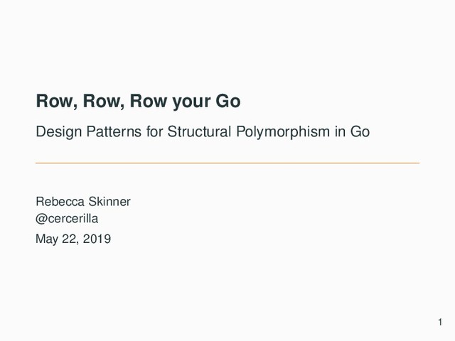455x341 pixels.
Task: Click the first 'Row,' in the title
Action: (57, 102)
